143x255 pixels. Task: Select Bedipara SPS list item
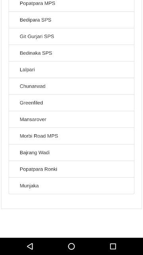click(71, 20)
